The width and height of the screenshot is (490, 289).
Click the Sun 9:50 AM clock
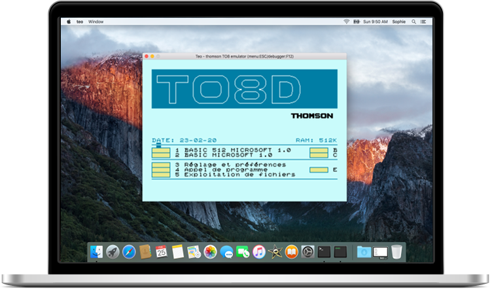click(x=376, y=22)
